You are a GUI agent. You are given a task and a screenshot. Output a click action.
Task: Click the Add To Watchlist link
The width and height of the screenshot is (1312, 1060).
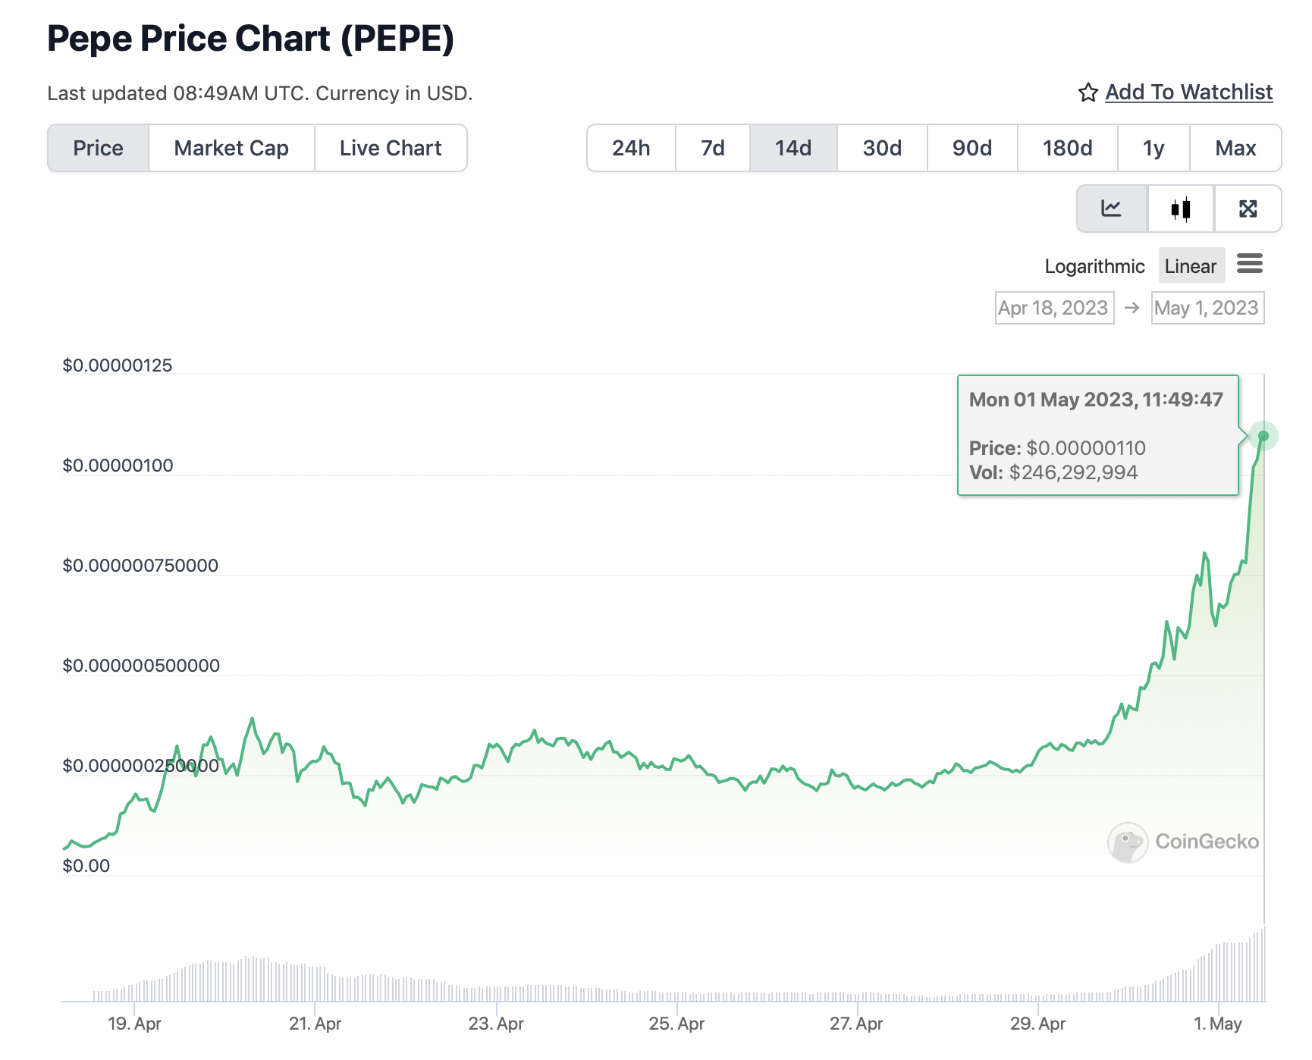tap(1188, 93)
